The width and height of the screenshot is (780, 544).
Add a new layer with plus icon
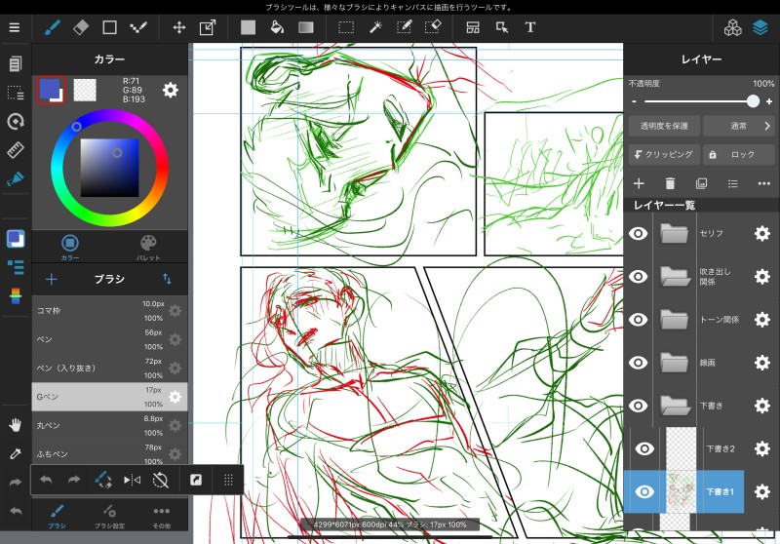[639, 183]
